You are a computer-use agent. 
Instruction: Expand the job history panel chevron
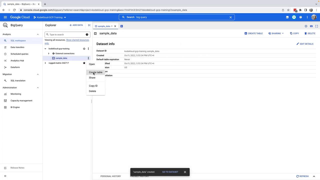pyautogui.click(x=314, y=176)
